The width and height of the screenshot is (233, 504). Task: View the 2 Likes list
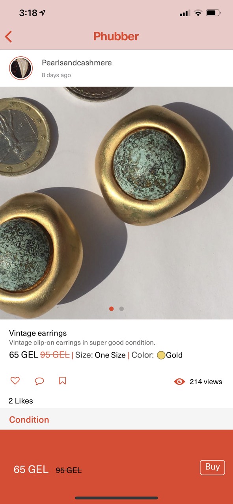(21, 401)
